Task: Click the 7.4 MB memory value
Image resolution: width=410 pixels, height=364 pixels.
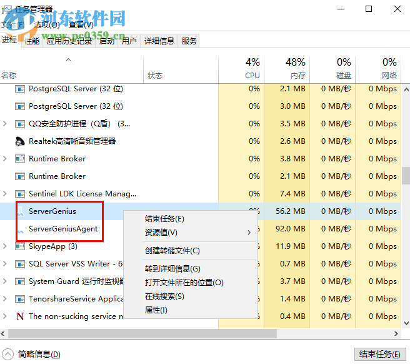Action: click(x=292, y=194)
